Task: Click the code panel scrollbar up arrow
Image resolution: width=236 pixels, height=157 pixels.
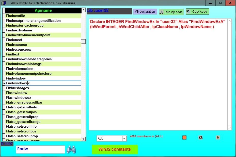Action: [229, 21]
